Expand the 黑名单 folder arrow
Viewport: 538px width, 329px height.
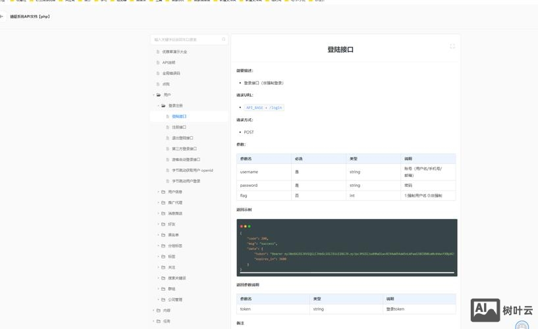tap(158, 235)
